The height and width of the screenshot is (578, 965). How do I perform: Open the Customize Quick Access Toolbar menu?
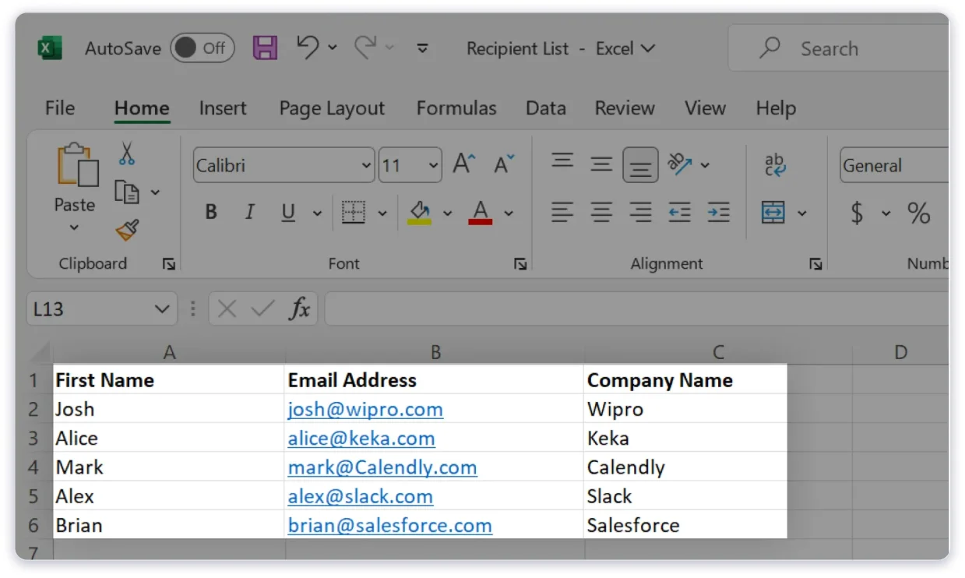point(423,48)
